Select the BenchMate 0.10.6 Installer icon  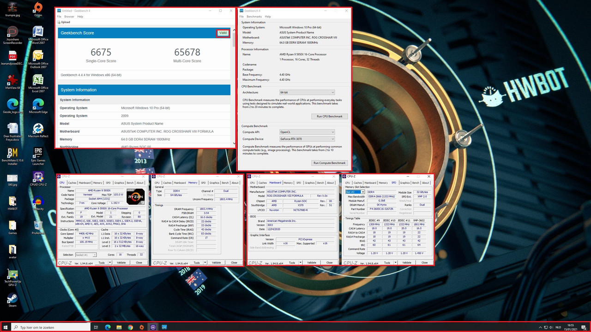pyautogui.click(x=12, y=156)
